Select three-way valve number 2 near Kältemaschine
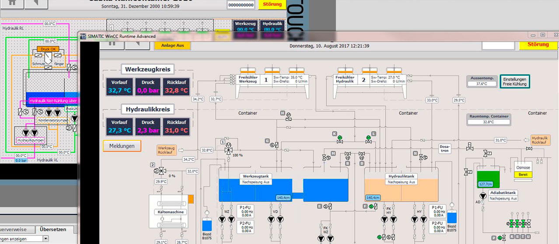559x244 pixels. [161, 171]
